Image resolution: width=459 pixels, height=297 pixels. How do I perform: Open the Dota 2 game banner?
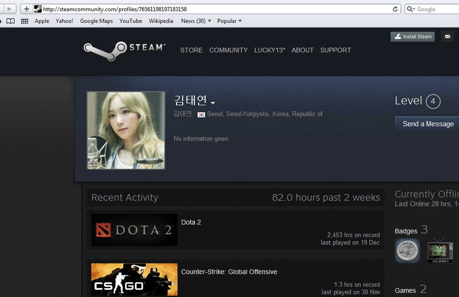(x=134, y=230)
